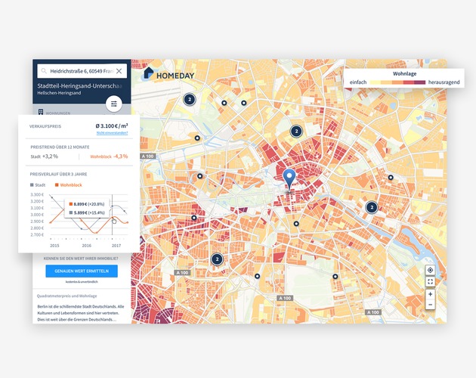The image size is (476, 378).
Task: Click the A 100 label beside the price panel
Action: click(148, 156)
